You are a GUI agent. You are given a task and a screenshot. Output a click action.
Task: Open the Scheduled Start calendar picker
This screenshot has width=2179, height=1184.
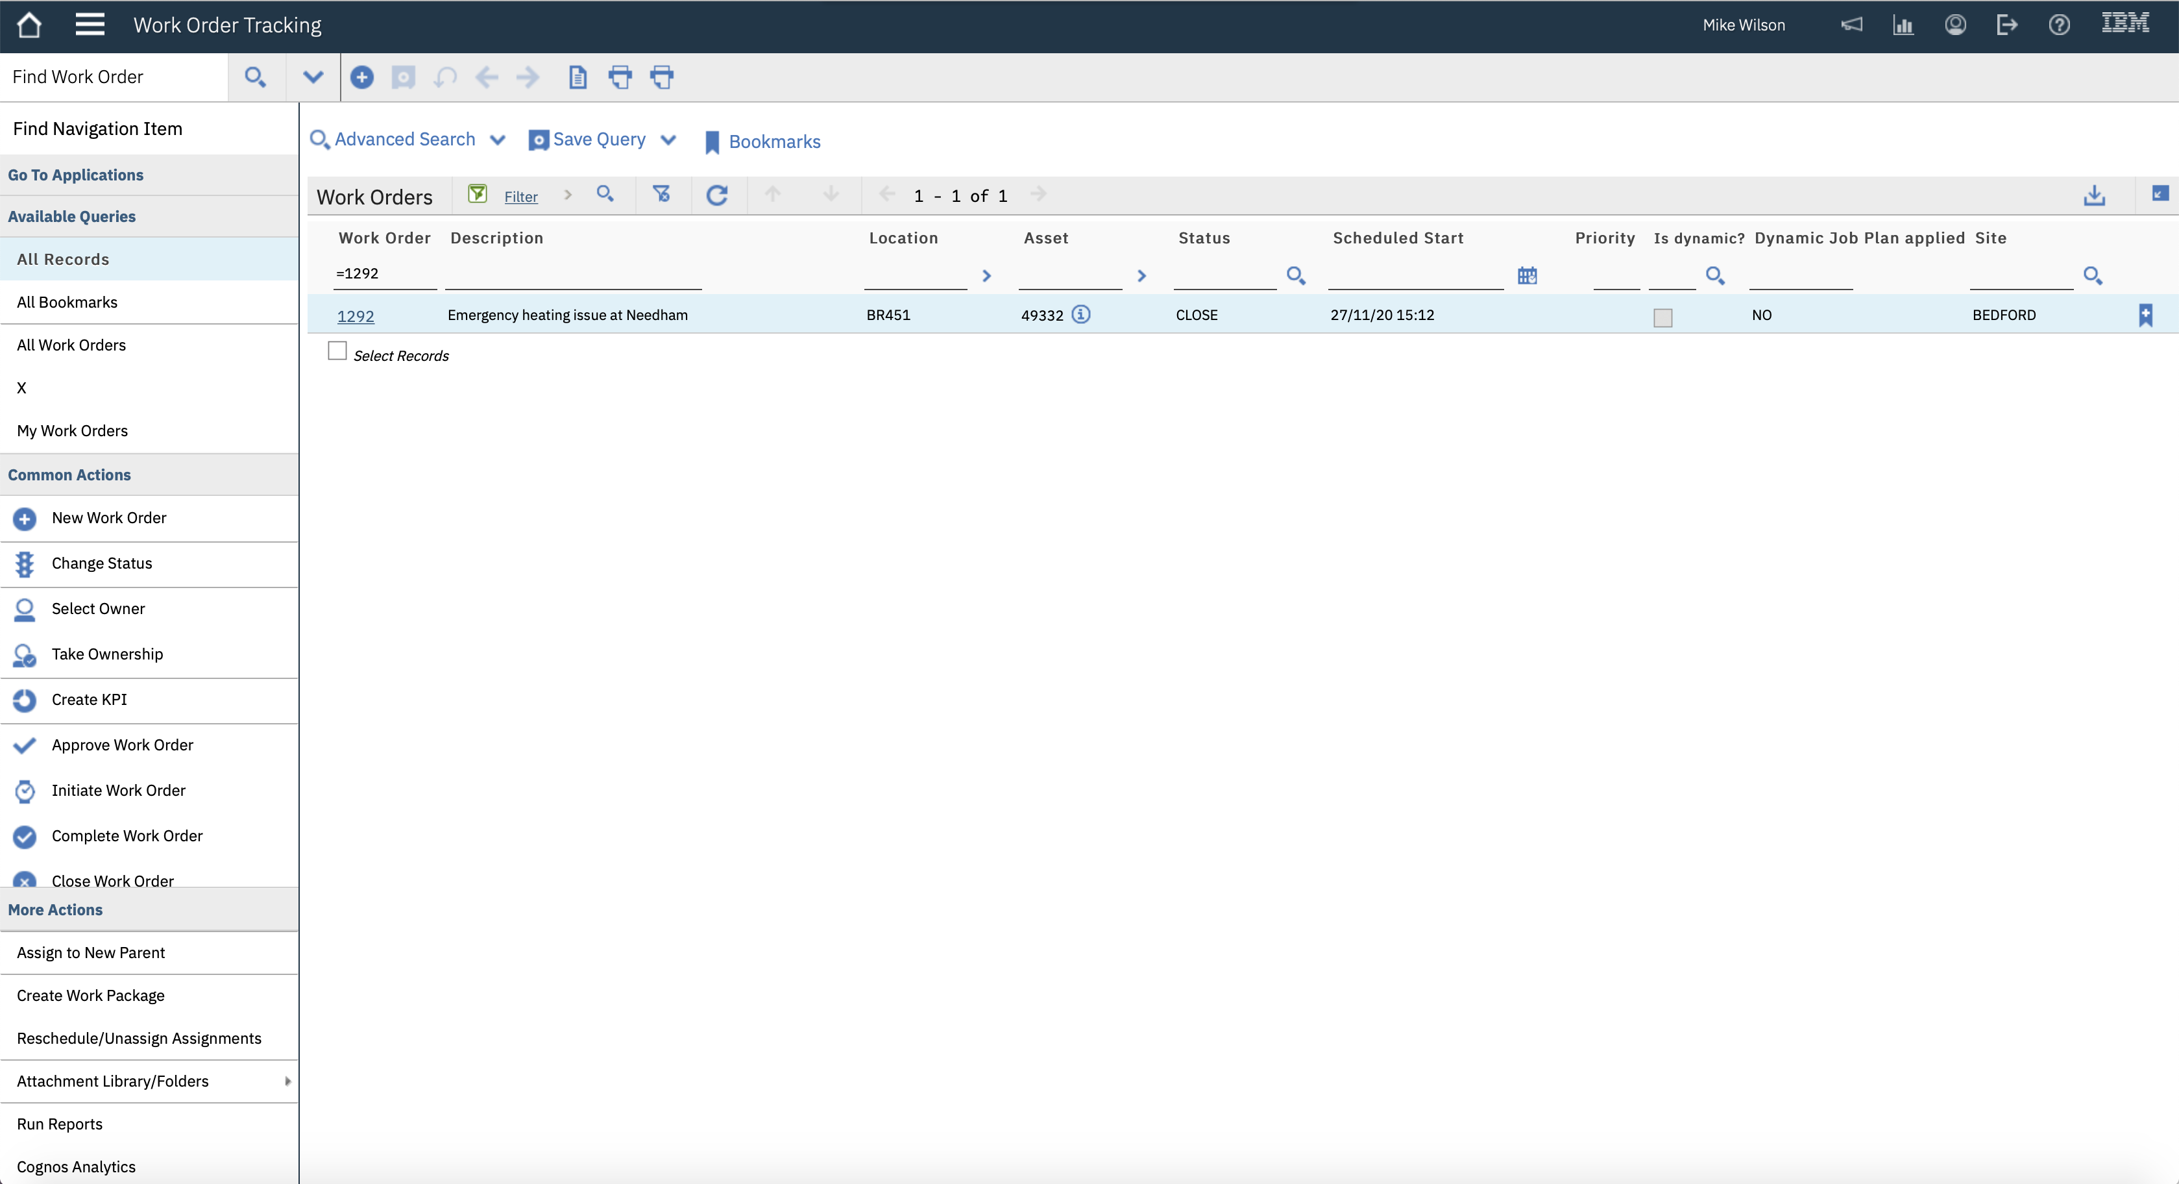point(1527,275)
